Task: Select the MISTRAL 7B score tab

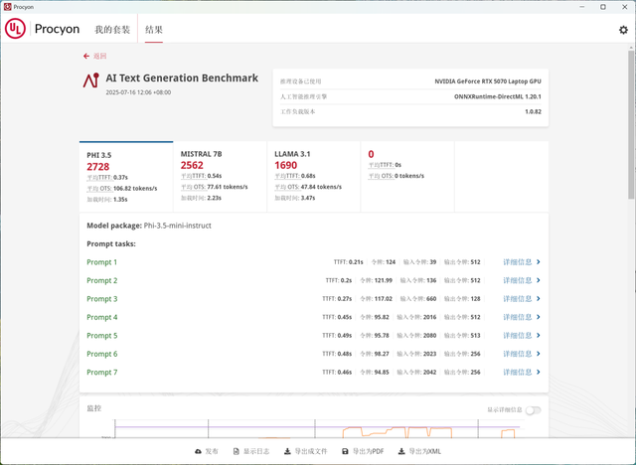Action: 220,176
